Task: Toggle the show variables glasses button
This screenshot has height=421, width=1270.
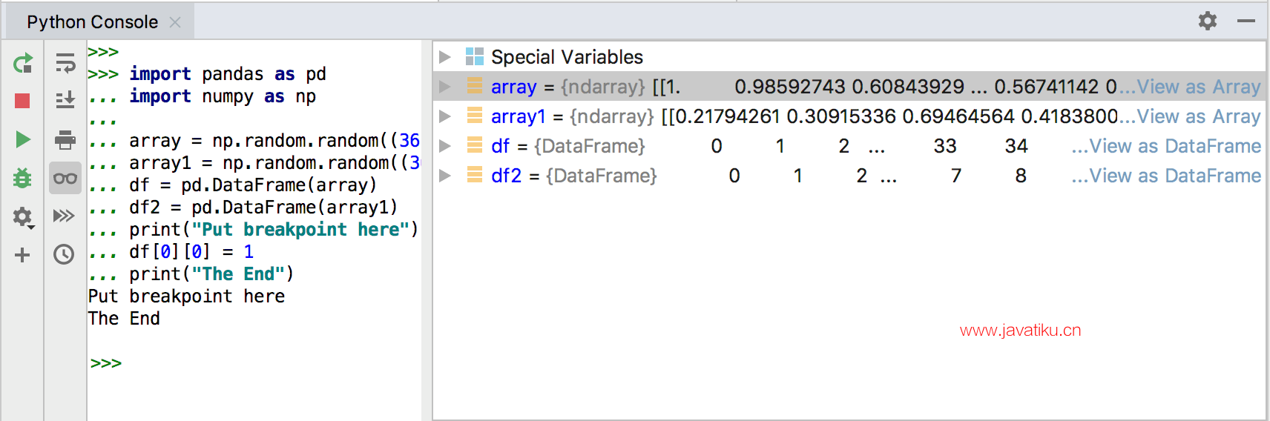Action: click(x=65, y=178)
